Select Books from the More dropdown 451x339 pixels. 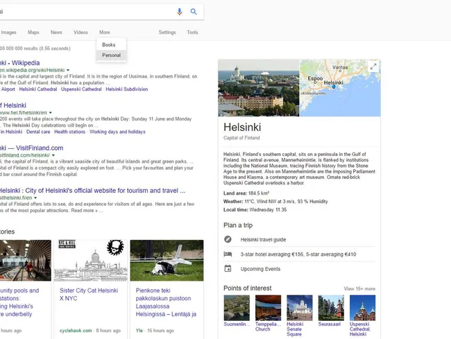click(x=111, y=45)
